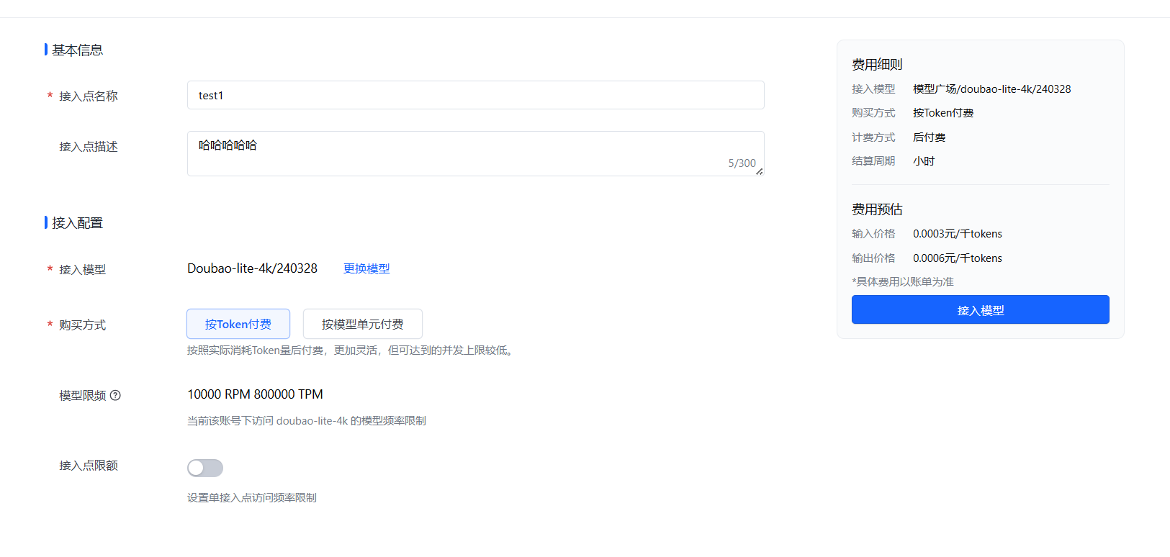
Task: Click the 按Token付费 value in 费用细则
Action: pyautogui.click(x=943, y=113)
